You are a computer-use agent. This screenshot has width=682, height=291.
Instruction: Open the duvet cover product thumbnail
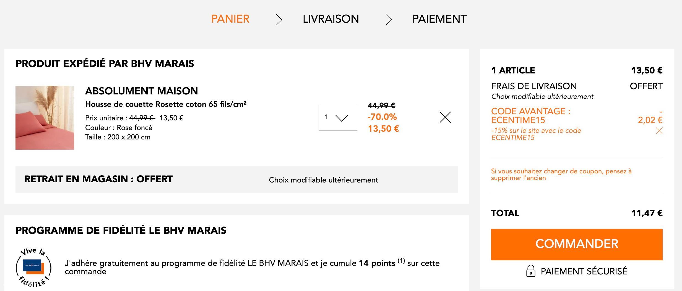point(45,118)
